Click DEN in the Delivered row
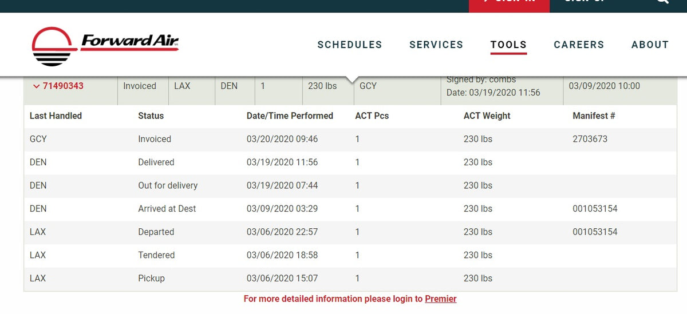 click(x=38, y=162)
